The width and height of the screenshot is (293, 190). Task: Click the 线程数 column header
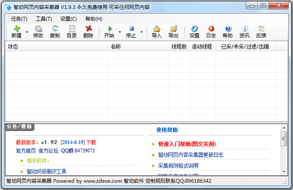click(x=179, y=46)
